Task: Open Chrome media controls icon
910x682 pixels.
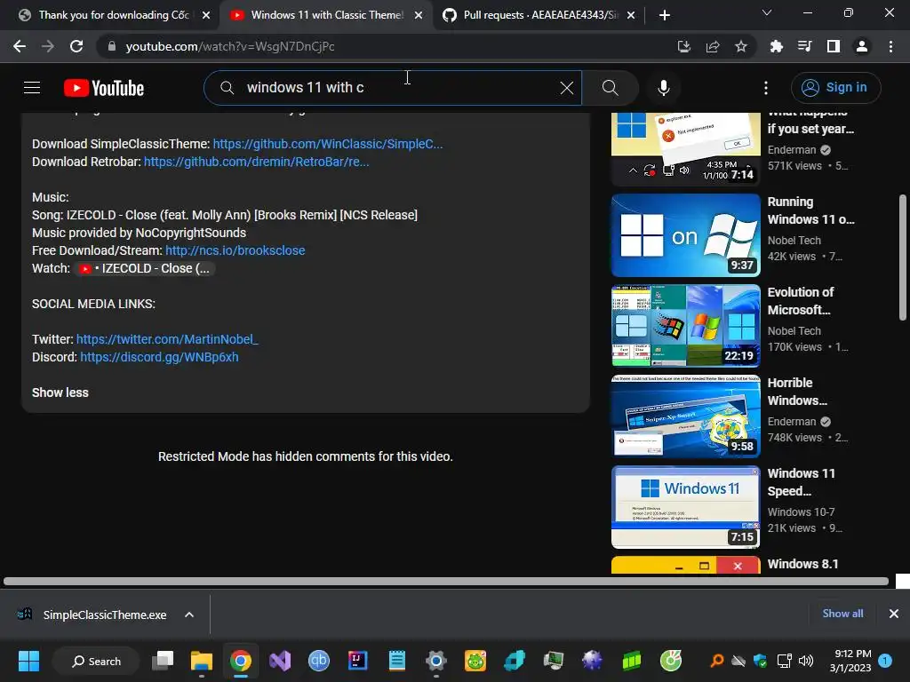Action: click(x=804, y=46)
